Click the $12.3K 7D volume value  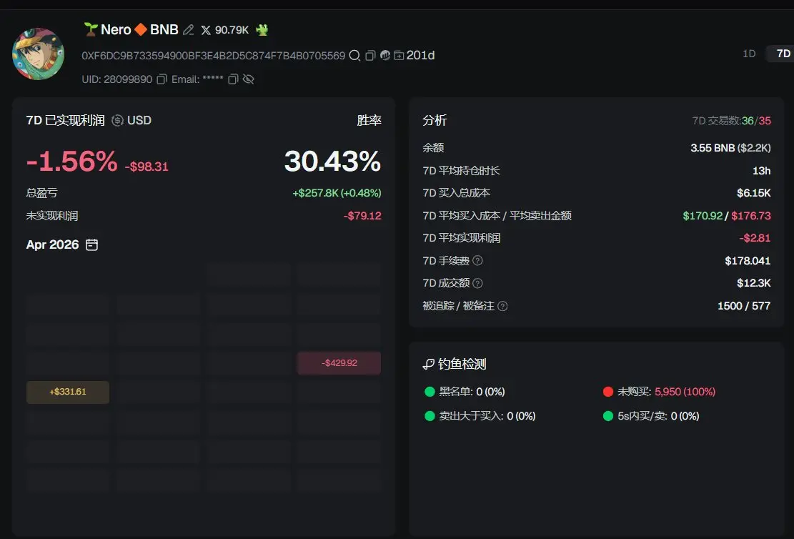tap(753, 283)
